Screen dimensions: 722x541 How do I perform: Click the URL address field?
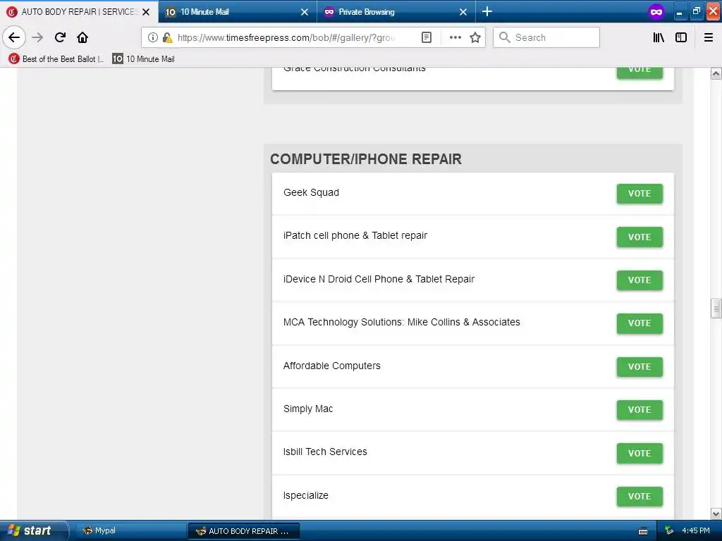(x=286, y=37)
